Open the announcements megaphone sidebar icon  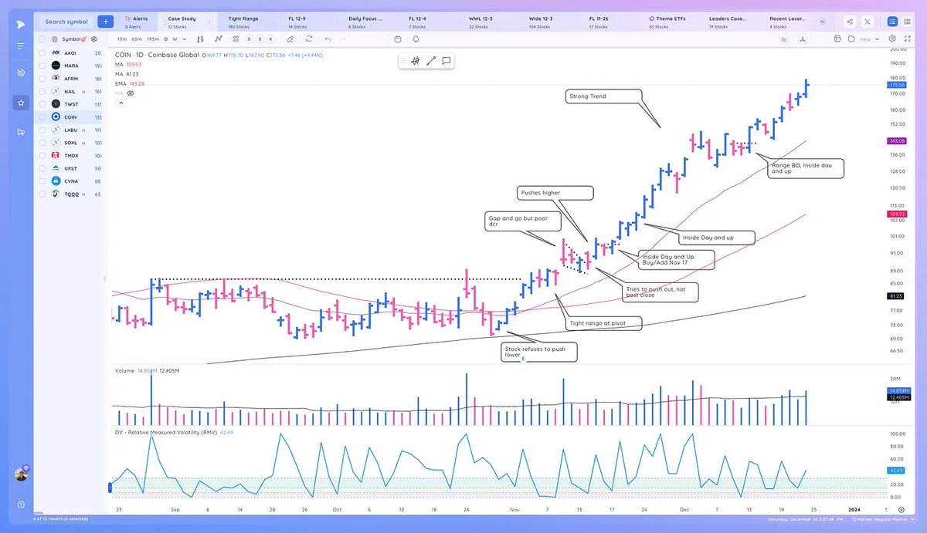[21, 132]
